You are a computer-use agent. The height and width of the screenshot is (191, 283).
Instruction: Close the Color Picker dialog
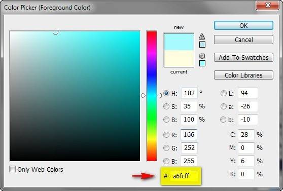(x=268, y=5)
